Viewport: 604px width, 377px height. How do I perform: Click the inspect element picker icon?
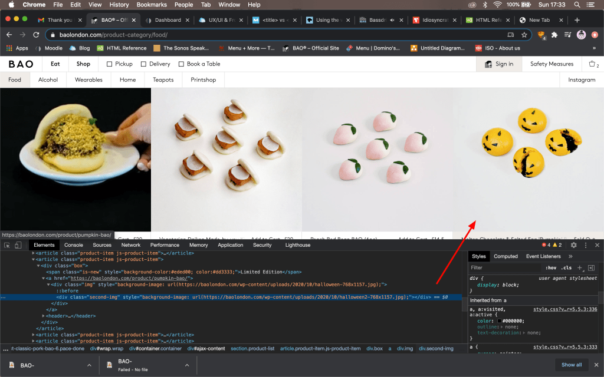pyautogui.click(x=7, y=245)
